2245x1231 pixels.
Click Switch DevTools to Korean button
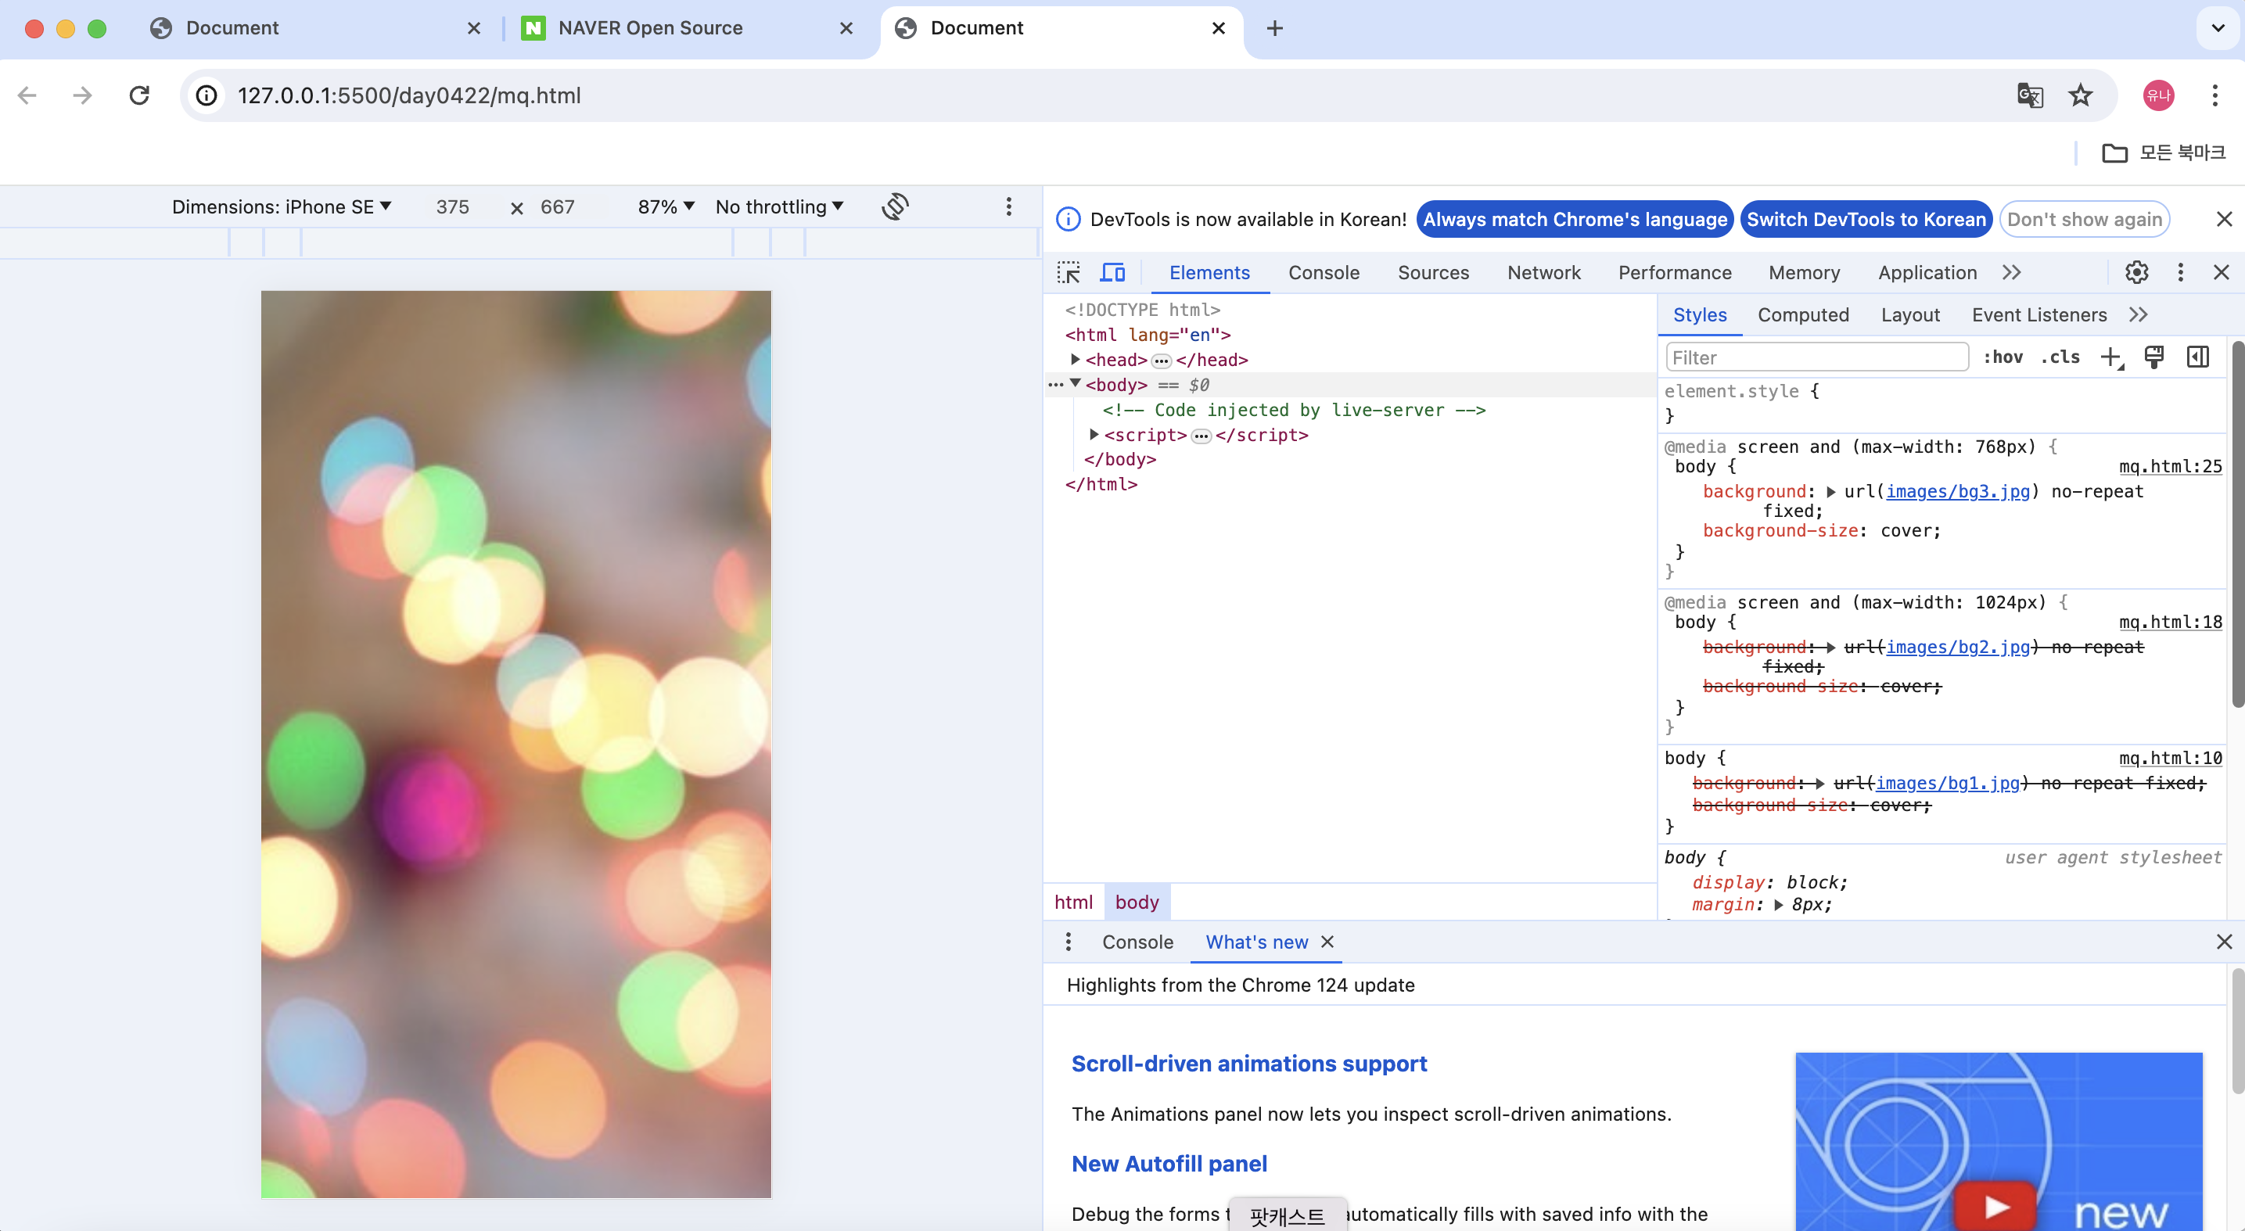[1865, 220]
